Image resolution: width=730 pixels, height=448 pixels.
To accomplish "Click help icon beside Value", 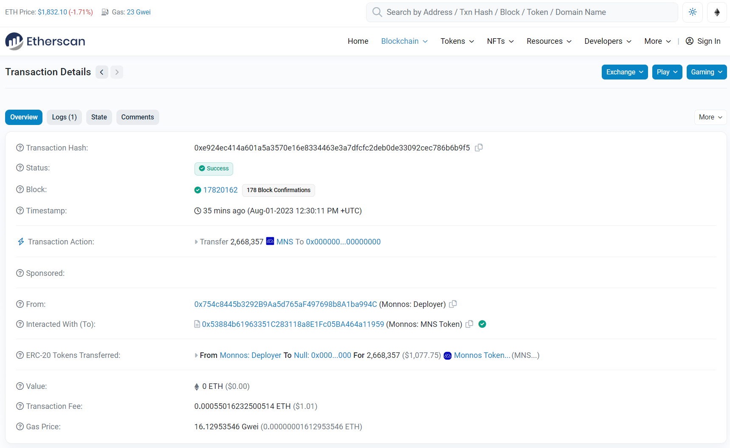I will (x=20, y=386).
